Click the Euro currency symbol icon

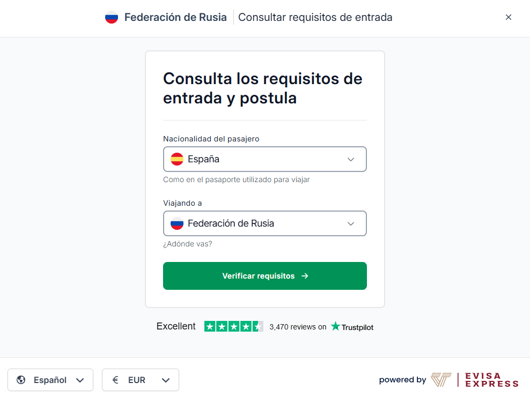tap(115, 380)
